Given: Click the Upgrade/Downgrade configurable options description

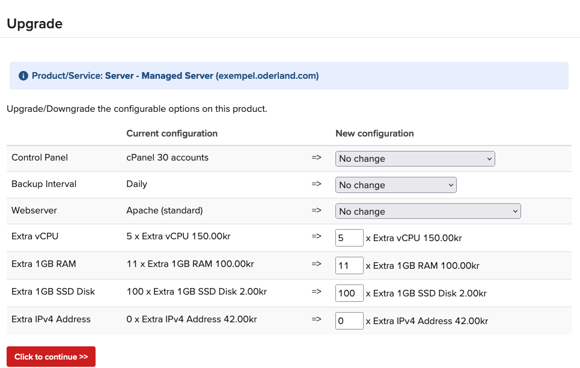Looking at the screenshot, I should tap(136, 109).
